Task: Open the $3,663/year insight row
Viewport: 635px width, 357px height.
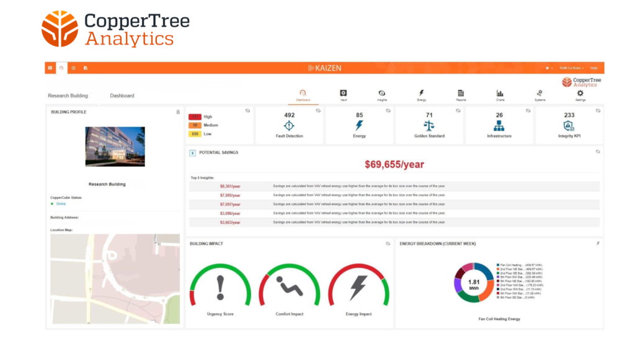Action: click(394, 223)
